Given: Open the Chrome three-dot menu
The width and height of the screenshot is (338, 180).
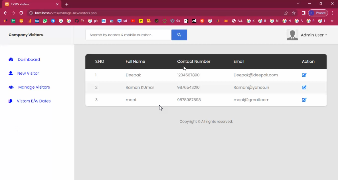Looking at the screenshot, I should [x=333, y=13].
